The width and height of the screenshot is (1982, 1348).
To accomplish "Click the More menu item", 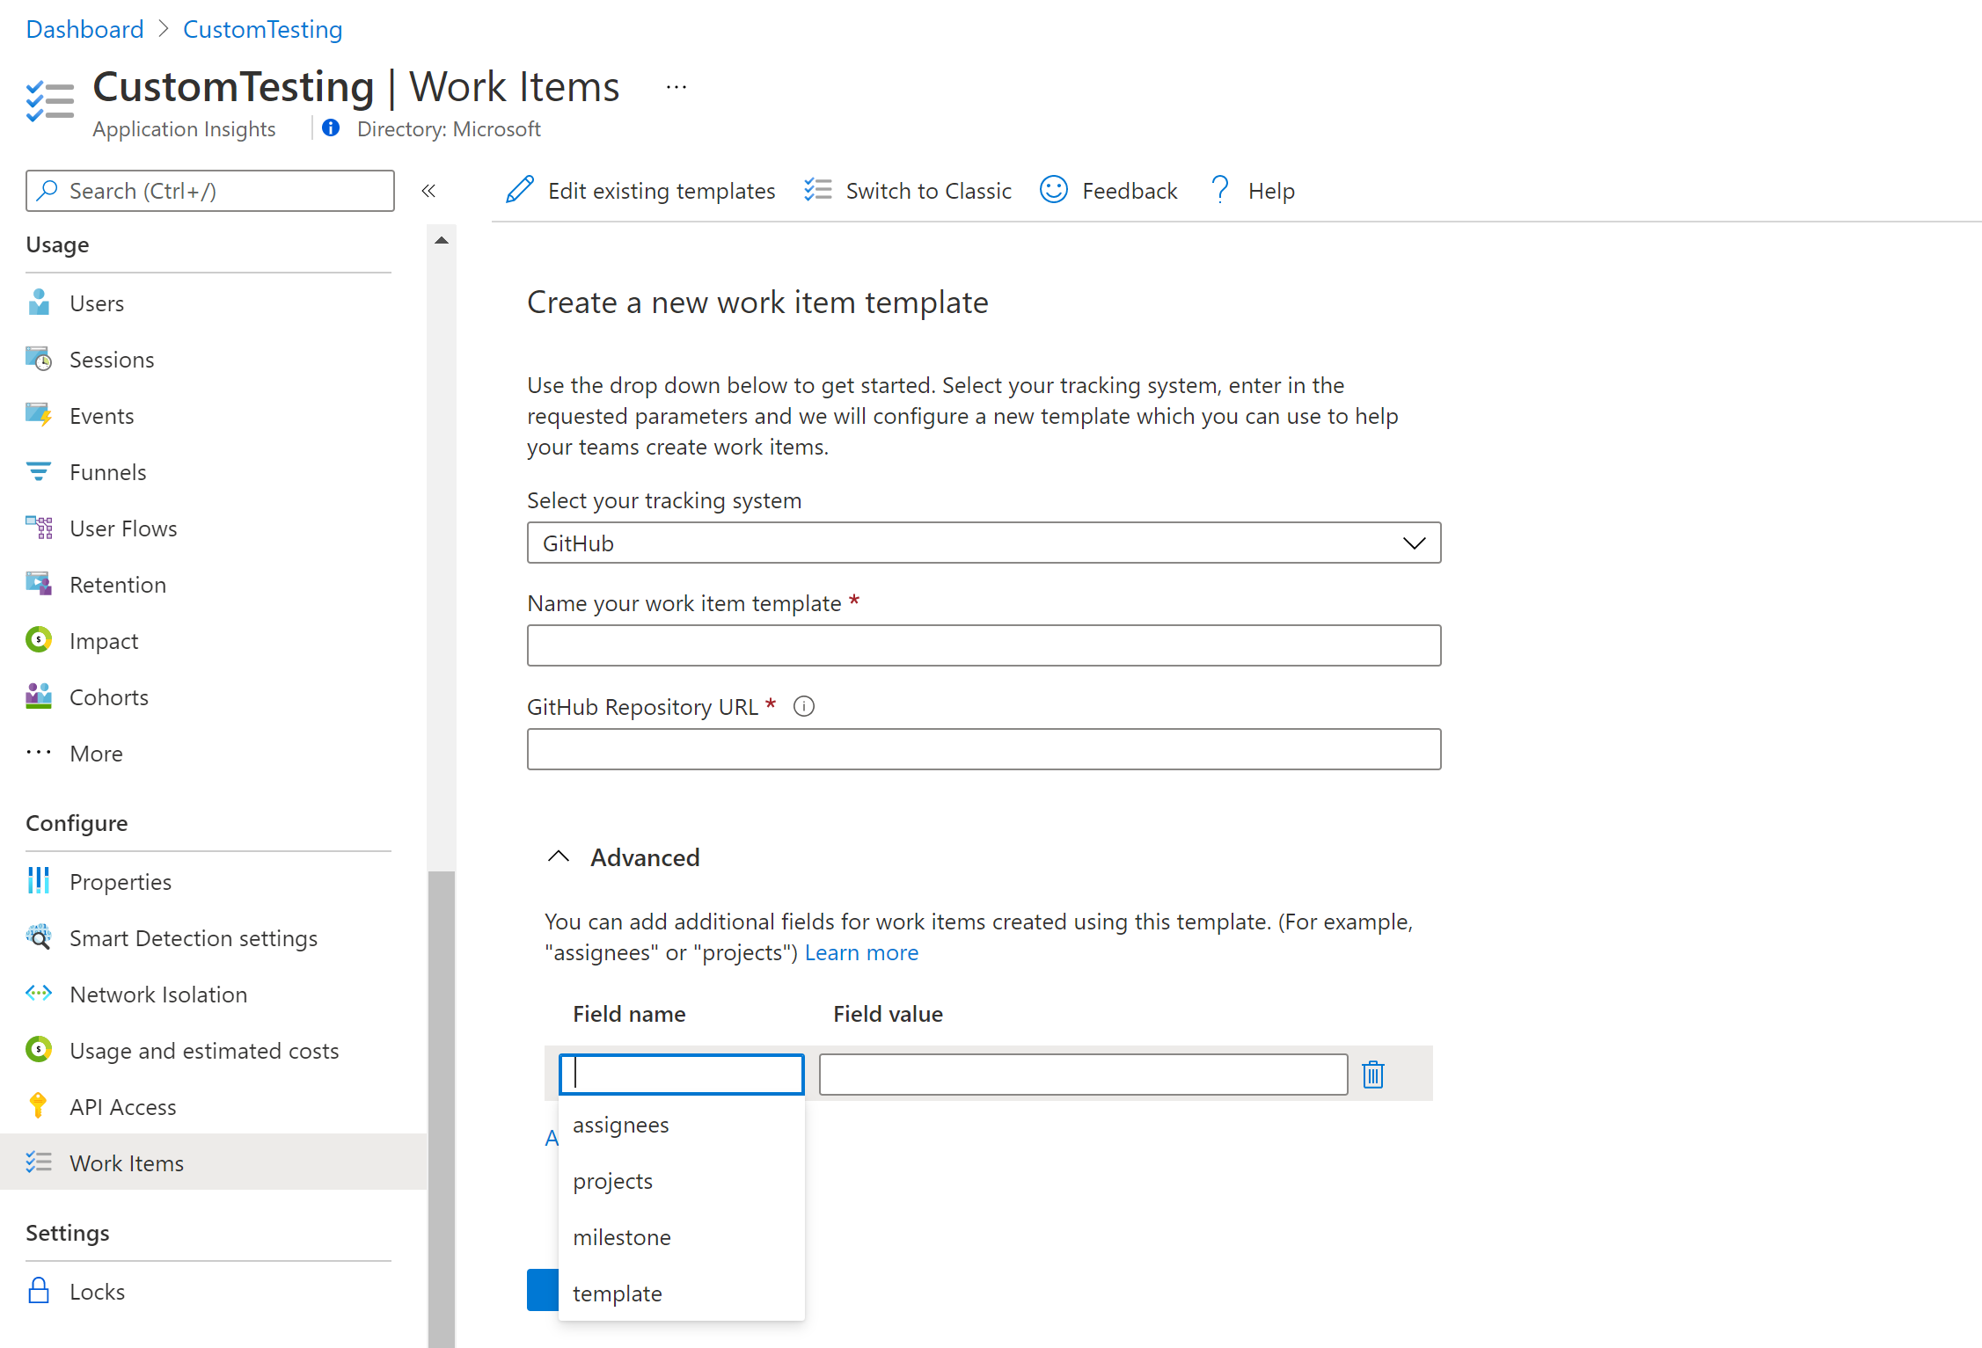I will (95, 752).
